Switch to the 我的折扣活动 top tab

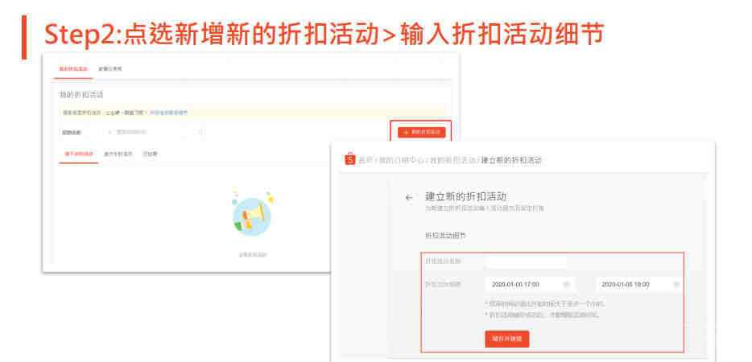point(73,69)
